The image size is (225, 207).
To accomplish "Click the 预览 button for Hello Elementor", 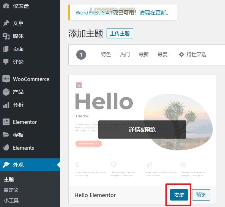I will (x=201, y=195).
